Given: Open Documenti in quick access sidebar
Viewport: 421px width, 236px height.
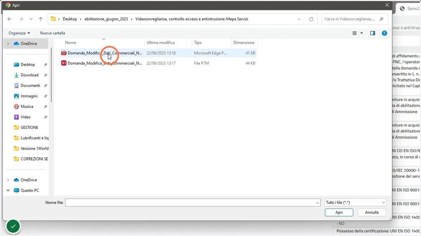Looking at the screenshot, I should click(30, 86).
